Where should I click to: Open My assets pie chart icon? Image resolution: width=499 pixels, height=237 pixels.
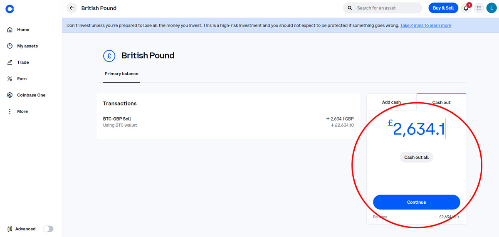tap(10, 46)
